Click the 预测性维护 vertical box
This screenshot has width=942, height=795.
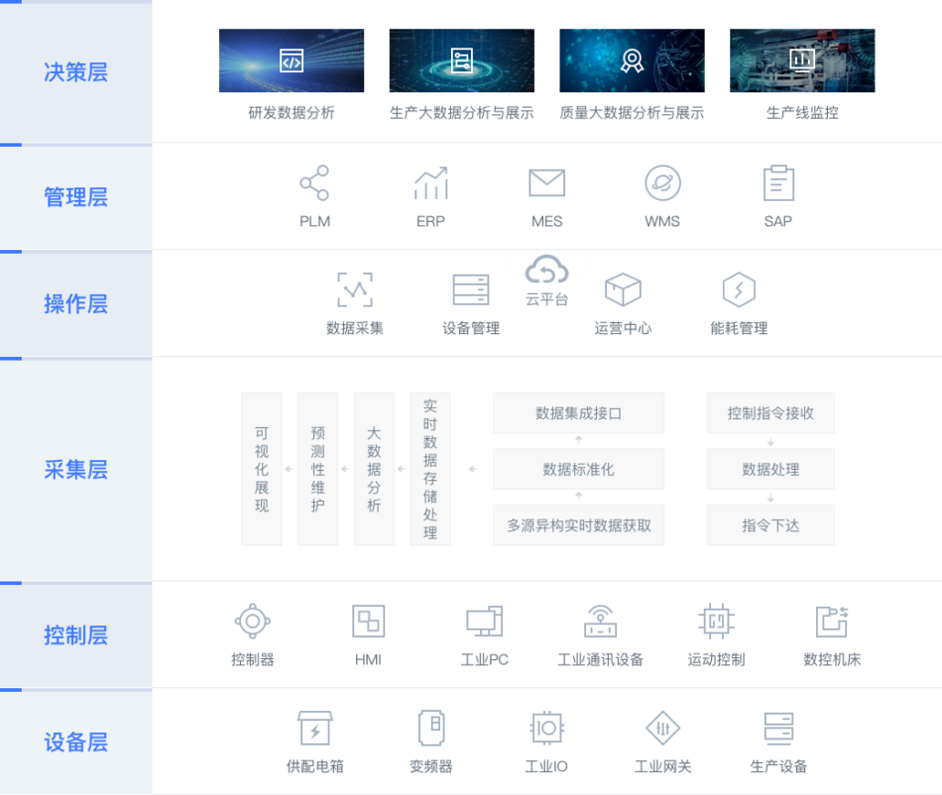(318, 469)
